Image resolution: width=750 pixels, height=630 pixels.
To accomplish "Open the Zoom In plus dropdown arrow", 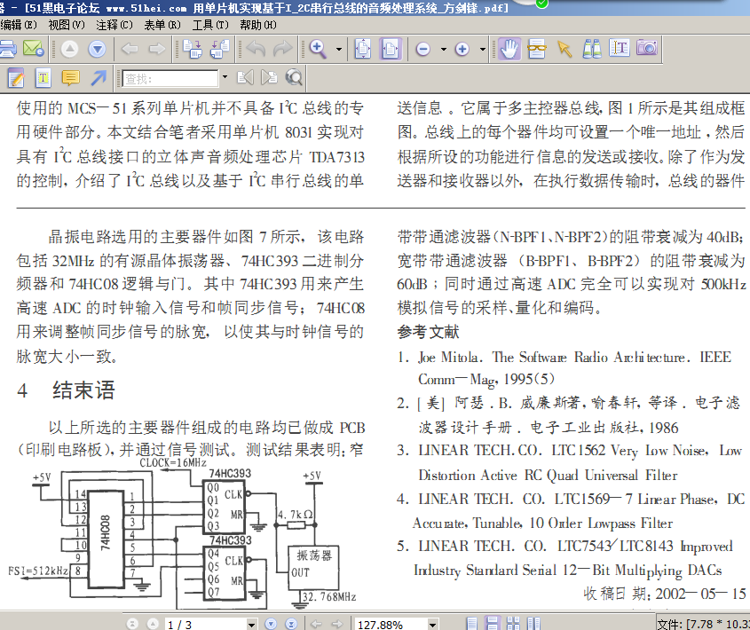I will (483, 49).
